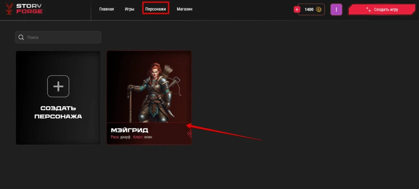
Task: Click the gold coin icon beside 1400
Action: (x=318, y=9)
